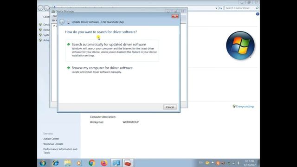Open Performance Information and Tools link
The height and width of the screenshot is (167, 297).
pos(60,151)
